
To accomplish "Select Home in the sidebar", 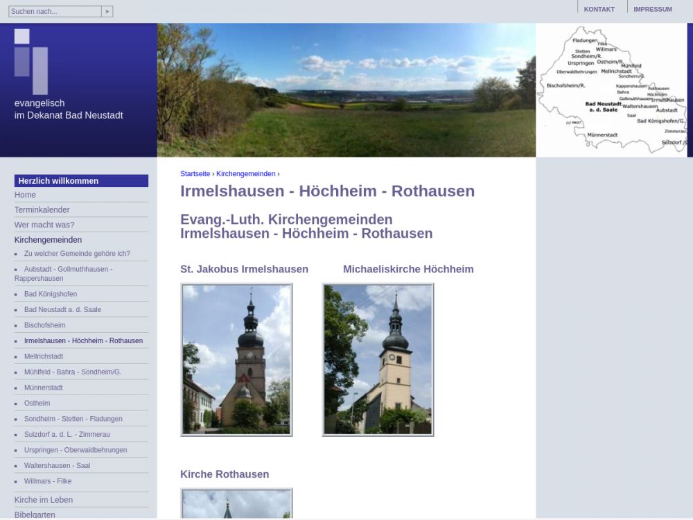I will click(25, 195).
